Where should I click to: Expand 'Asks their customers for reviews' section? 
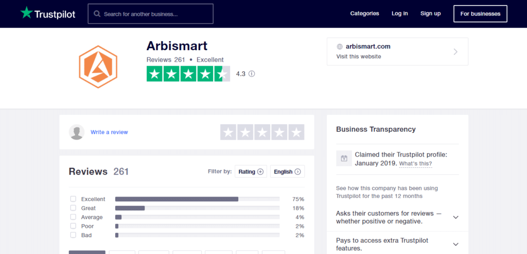[455, 217]
